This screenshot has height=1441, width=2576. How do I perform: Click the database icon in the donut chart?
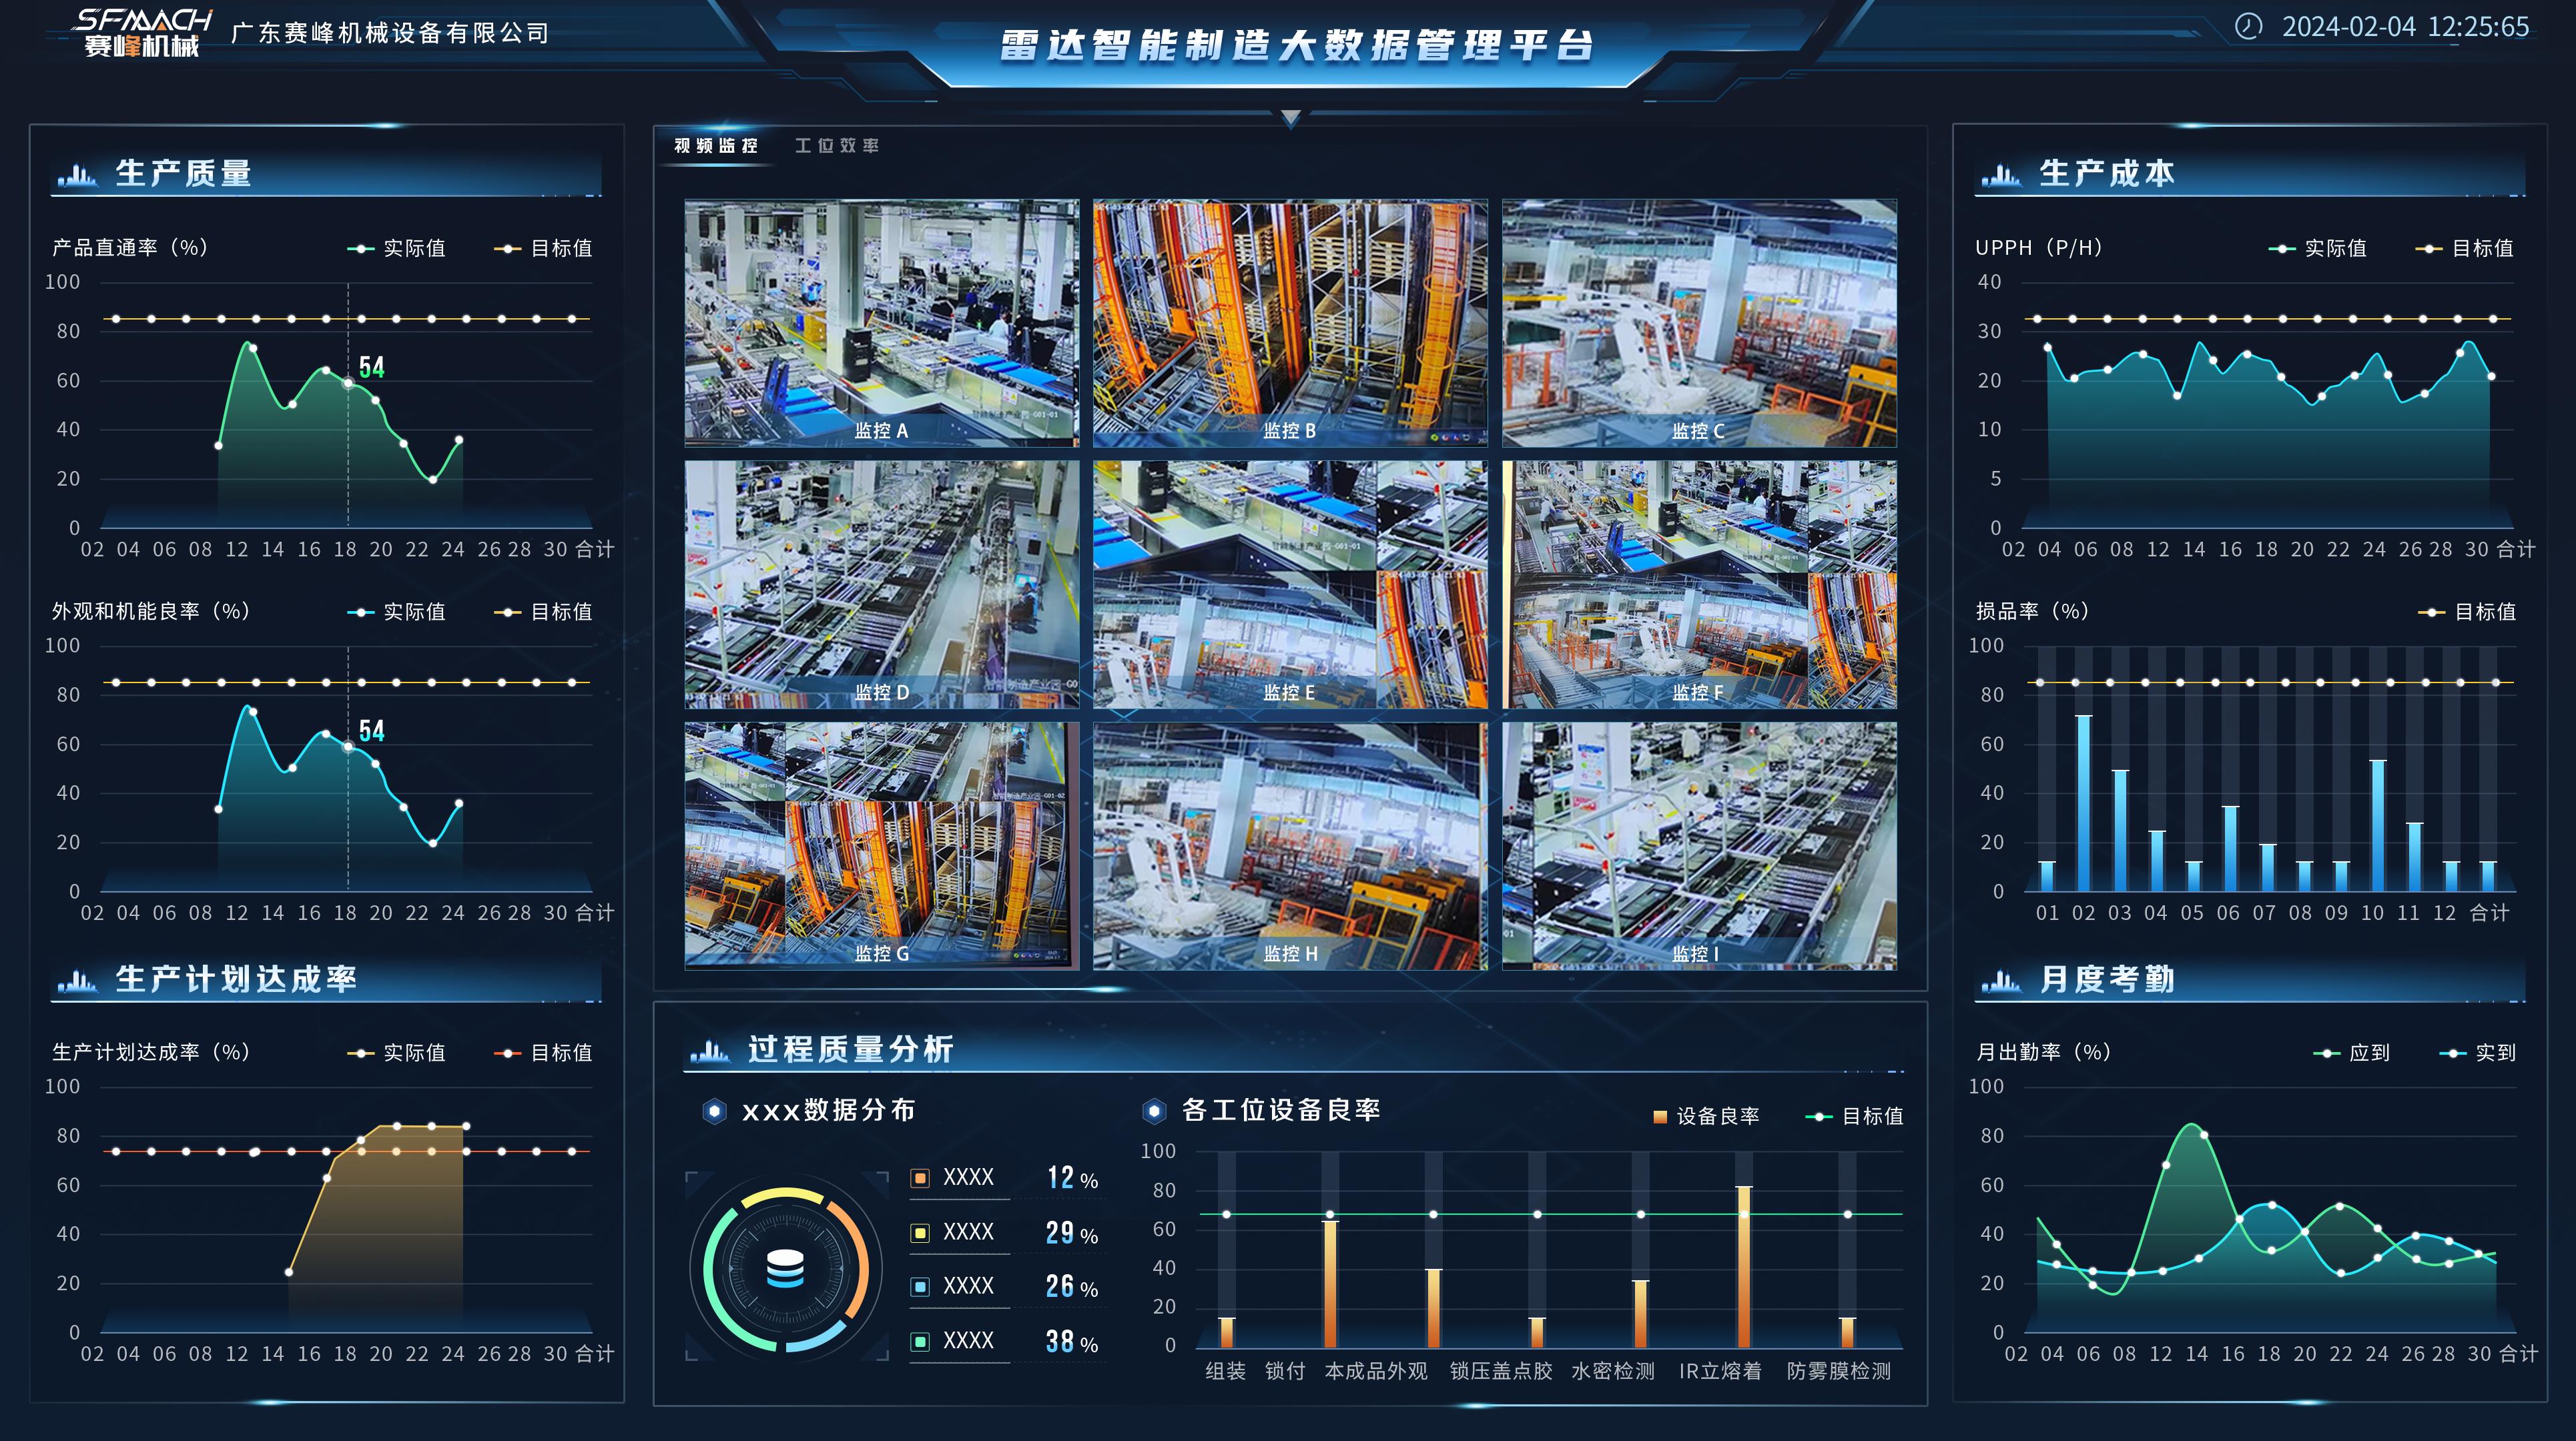tap(785, 1268)
